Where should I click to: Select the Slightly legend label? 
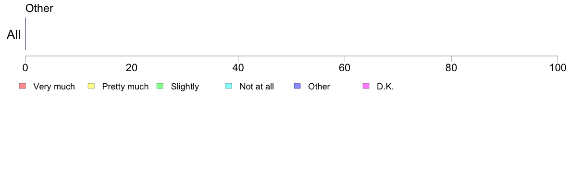pyautogui.click(x=185, y=87)
